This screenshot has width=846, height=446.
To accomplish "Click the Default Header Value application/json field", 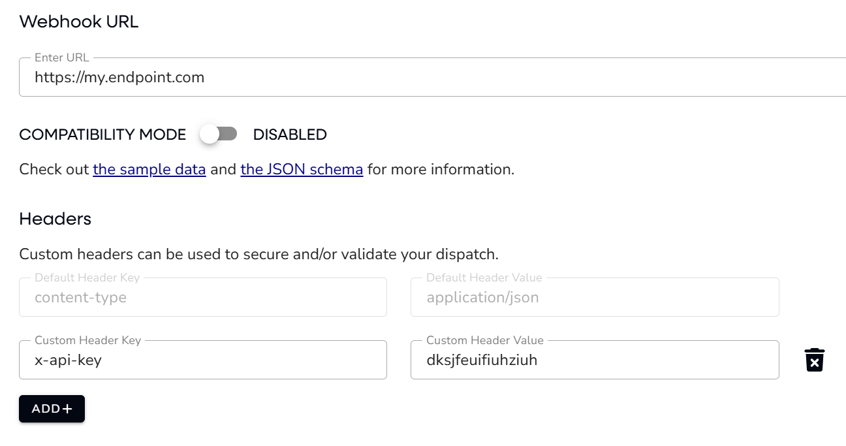I will click(x=594, y=298).
